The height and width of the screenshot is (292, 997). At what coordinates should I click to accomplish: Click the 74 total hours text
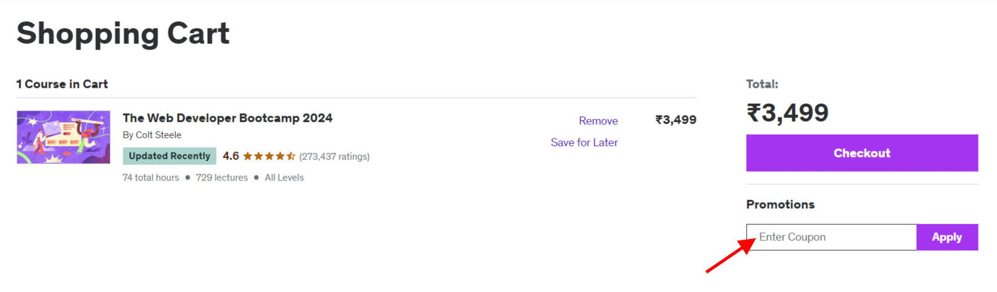(x=151, y=178)
